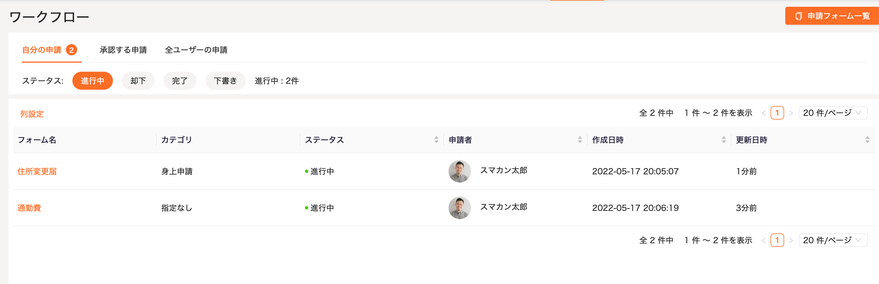Open 申請フォーム一覧 button
The width and height of the screenshot is (879, 284).
click(x=832, y=16)
